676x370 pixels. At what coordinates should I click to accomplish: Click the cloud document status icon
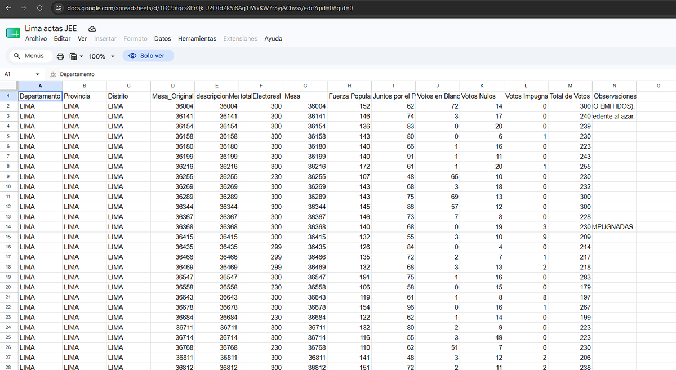[92, 29]
